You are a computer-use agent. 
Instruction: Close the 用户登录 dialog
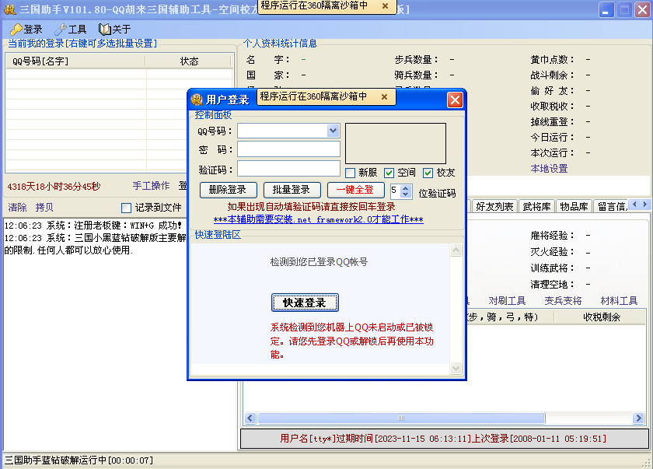click(455, 100)
